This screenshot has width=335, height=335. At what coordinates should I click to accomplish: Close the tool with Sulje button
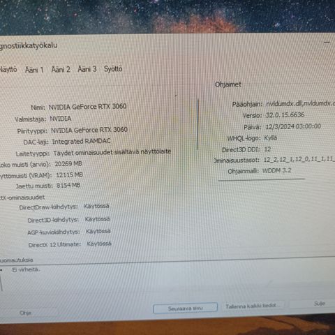pyautogui.click(x=319, y=304)
